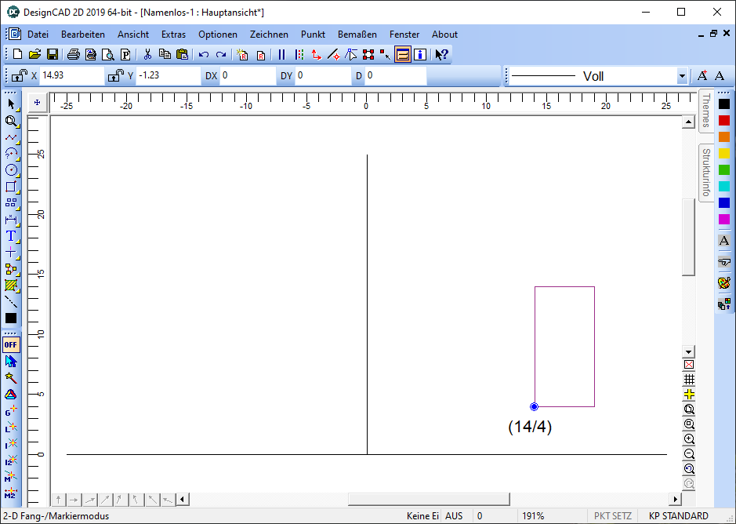Select the Circle drawing tool

(11, 170)
